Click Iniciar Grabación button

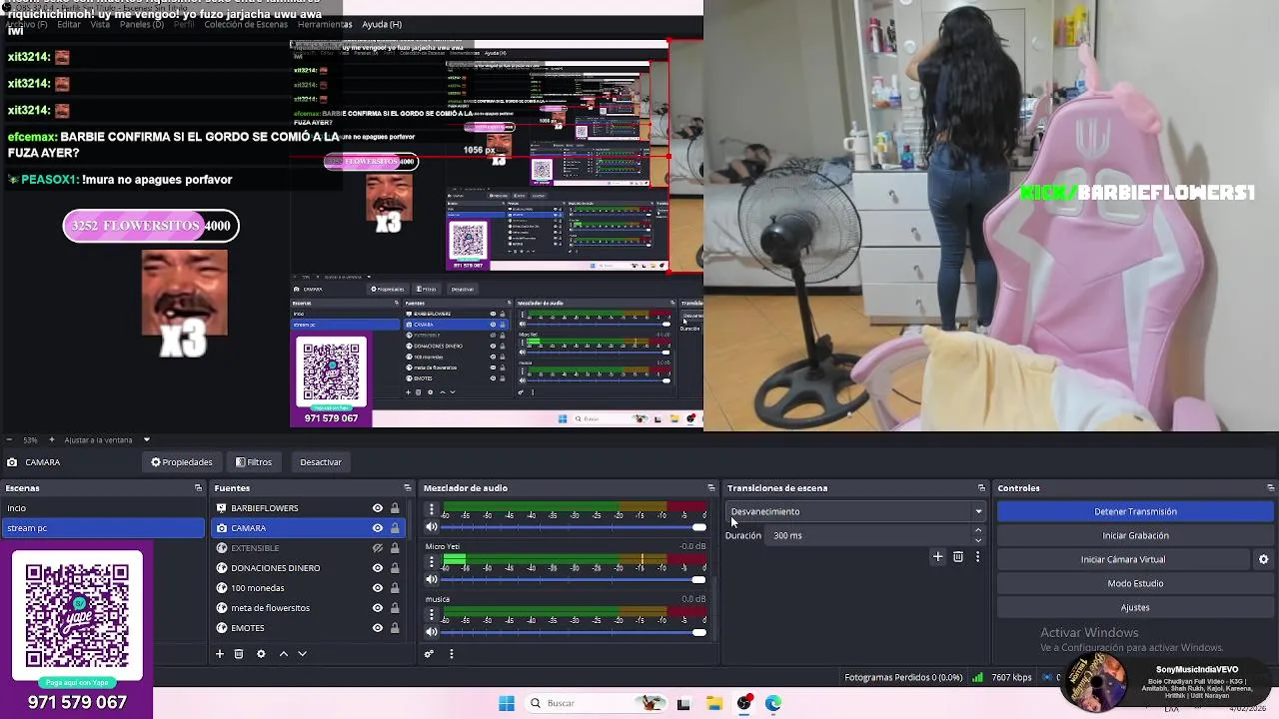pyautogui.click(x=1135, y=535)
